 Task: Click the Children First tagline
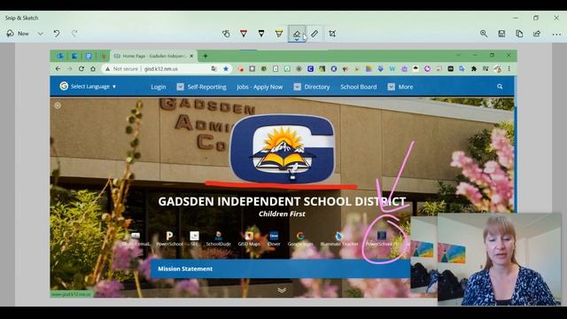[282, 214]
